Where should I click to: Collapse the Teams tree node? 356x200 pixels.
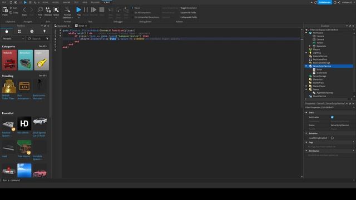[x=306, y=89]
